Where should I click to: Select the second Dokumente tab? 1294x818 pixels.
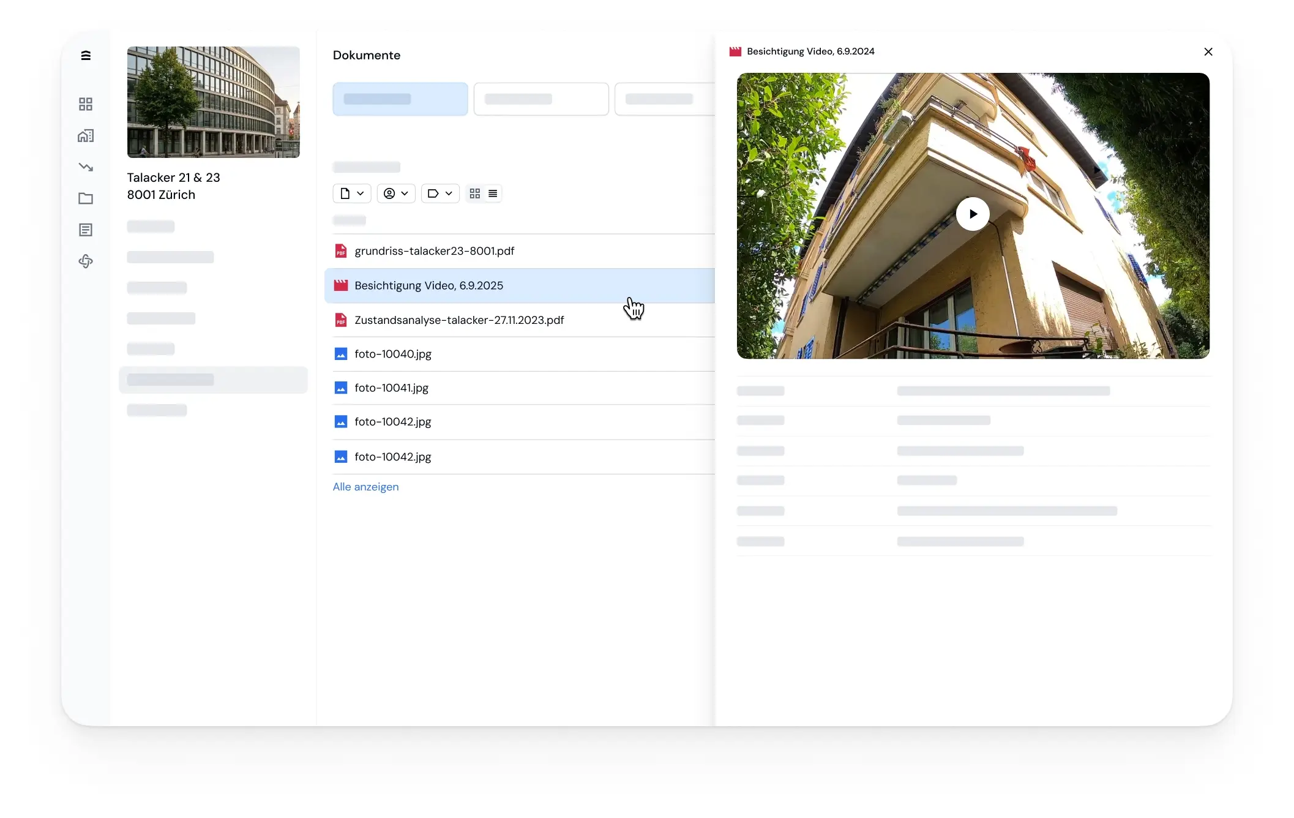pyautogui.click(x=541, y=99)
